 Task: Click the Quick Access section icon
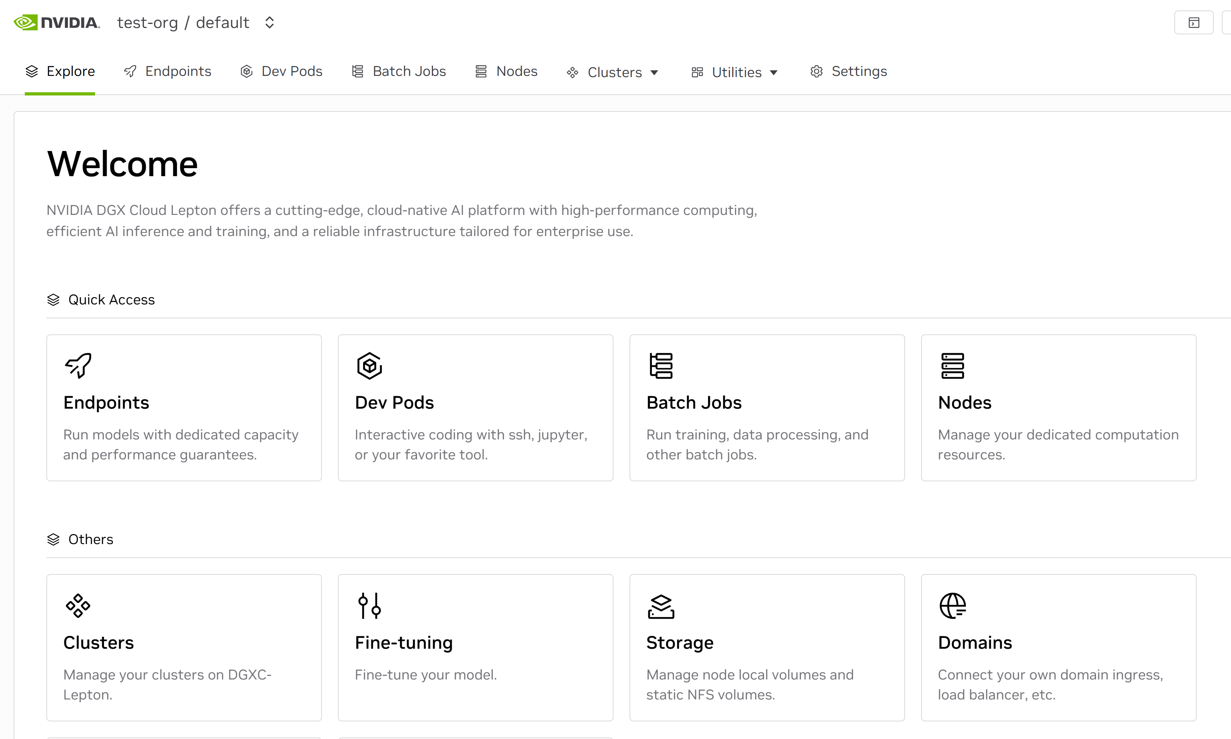[53, 300]
